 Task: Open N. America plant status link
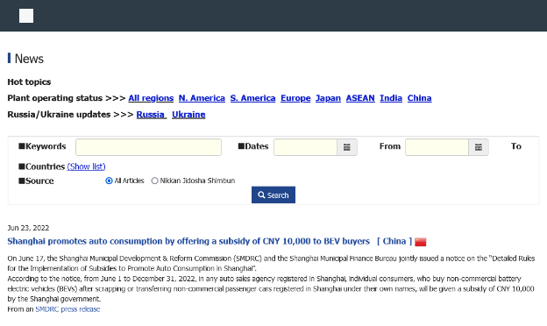coord(202,98)
